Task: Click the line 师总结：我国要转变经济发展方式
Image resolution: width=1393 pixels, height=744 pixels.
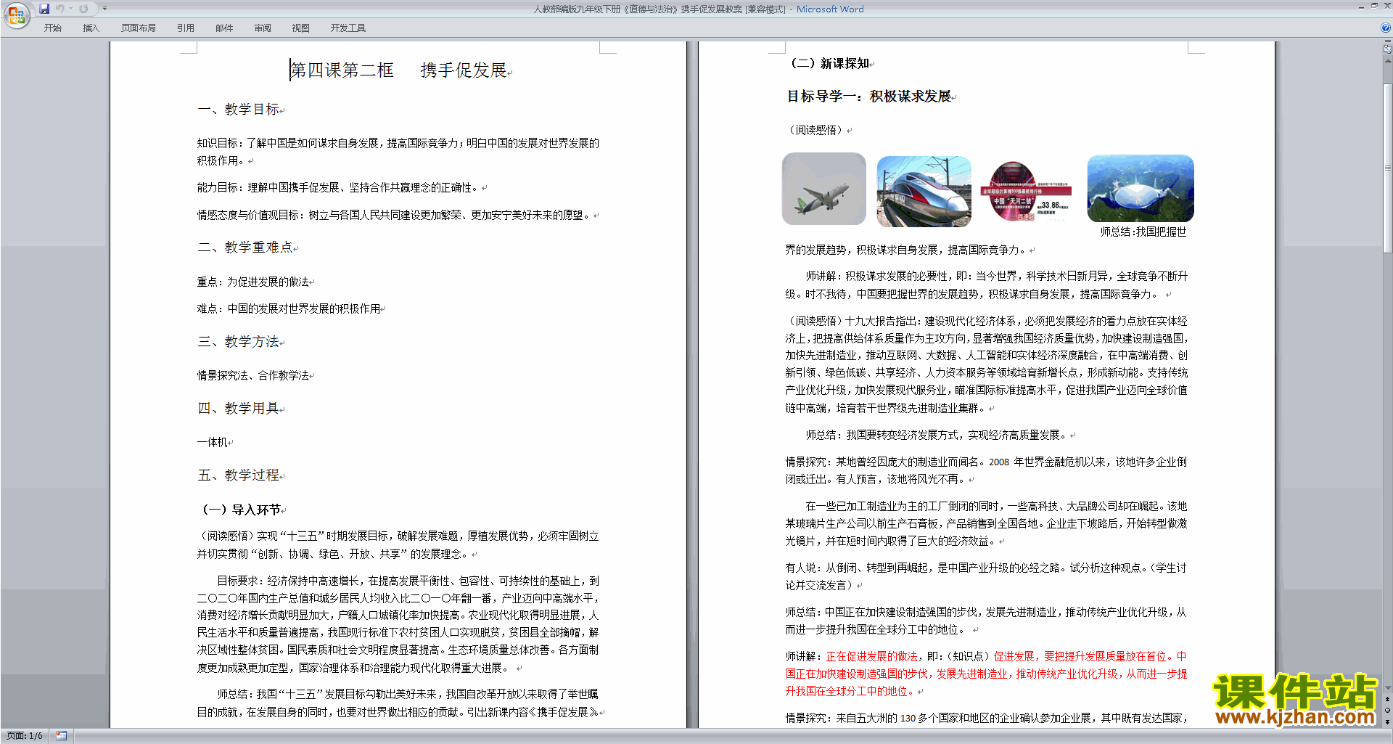Action: (x=937, y=435)
